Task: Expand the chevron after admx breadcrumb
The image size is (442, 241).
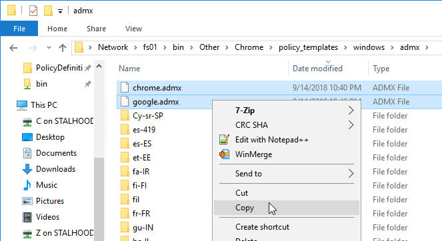Action: (427, 47)
